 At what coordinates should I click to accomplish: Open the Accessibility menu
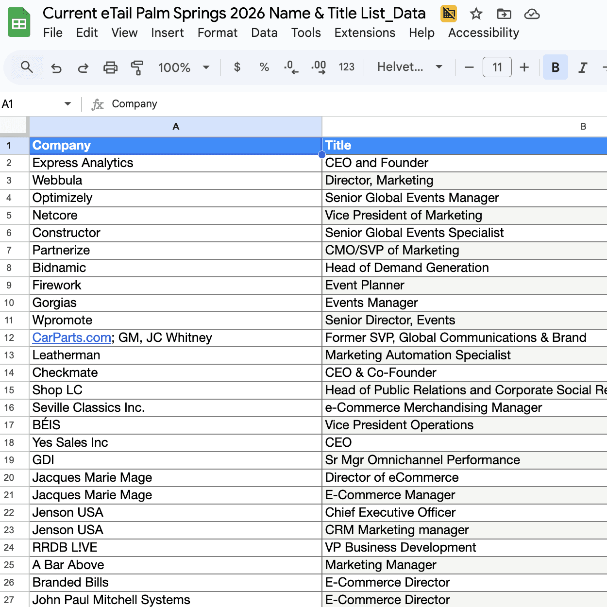click(484, 33)
